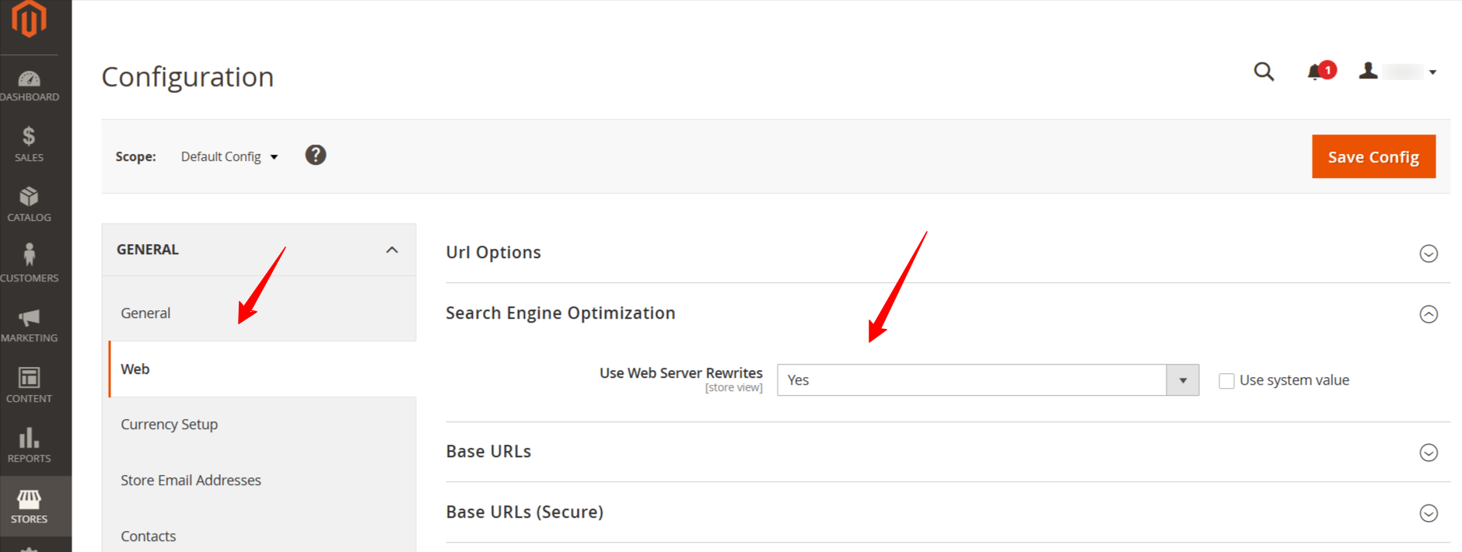Open the Stores storefront icon
This screenshot has height=552, width=1462.
click(x=29, y=498)
